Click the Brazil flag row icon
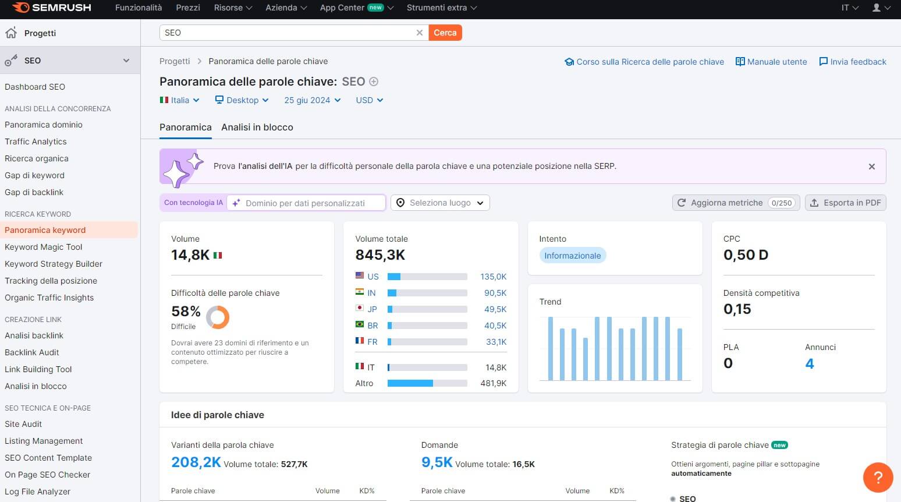Screen dimensions: 901x502 (360, 325)
